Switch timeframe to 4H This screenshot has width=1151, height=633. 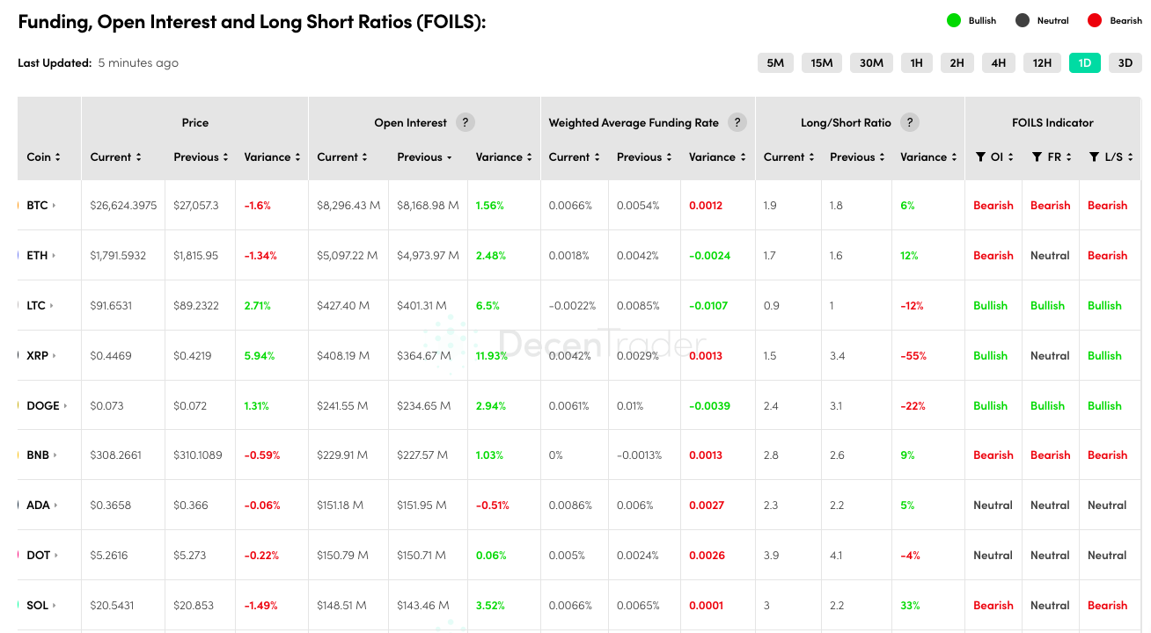998,62
